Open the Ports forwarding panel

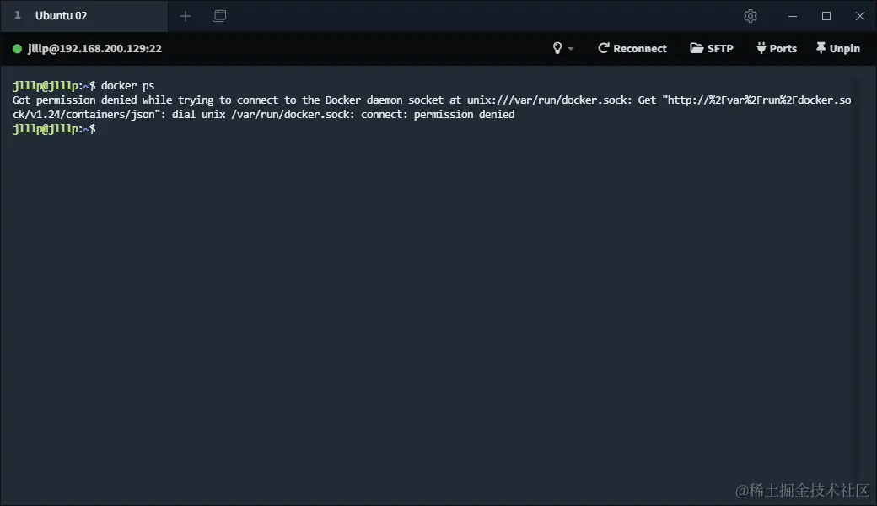click(x=777, y=48)
